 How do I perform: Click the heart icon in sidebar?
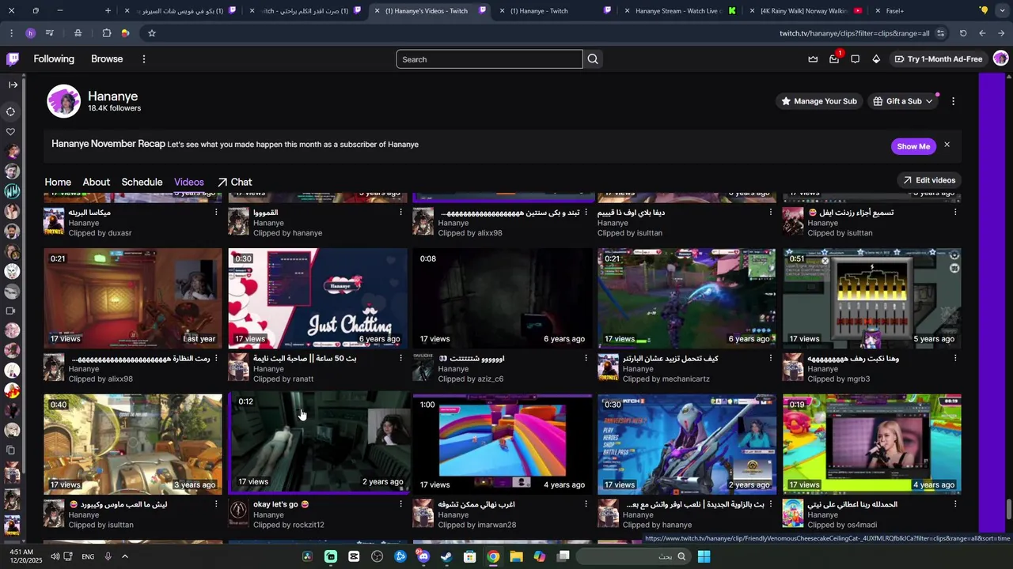pos(11,132)
